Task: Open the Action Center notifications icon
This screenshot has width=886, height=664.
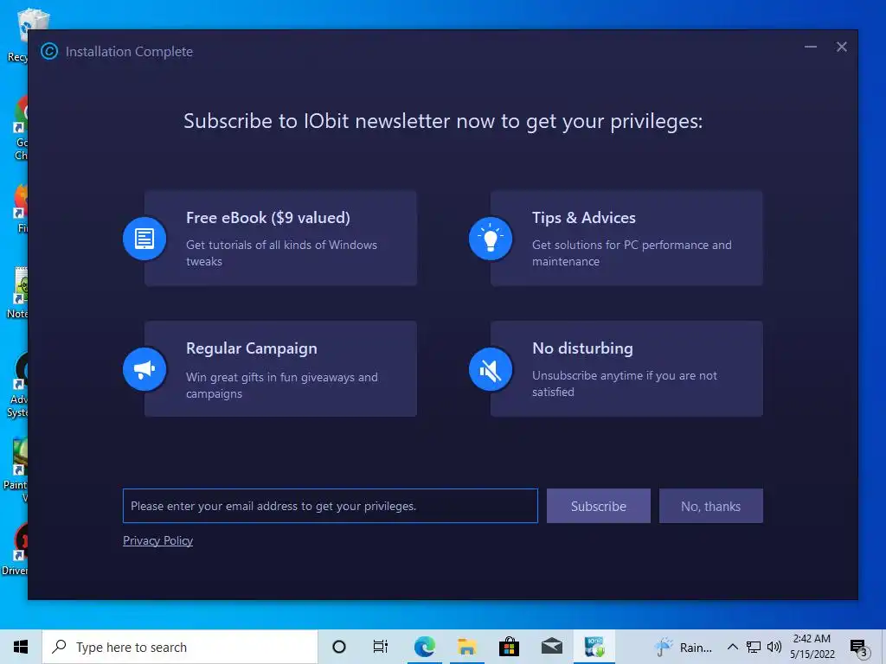Action: [858, 647]
